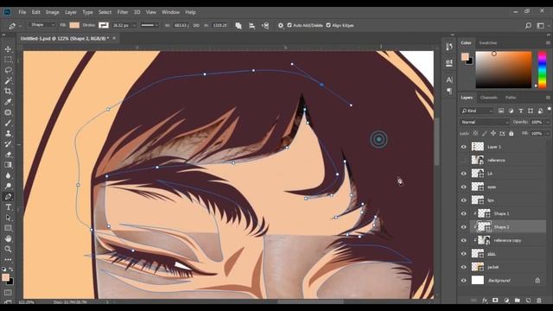Hide Layer 1 visibility eye
This screenshot has height=311, width=553.
464,147
